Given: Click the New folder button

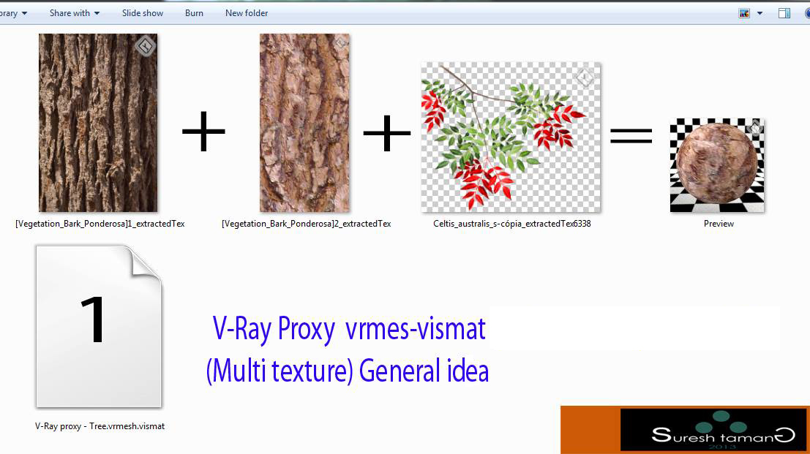Looking at the screenshot, I should [247, 12].
